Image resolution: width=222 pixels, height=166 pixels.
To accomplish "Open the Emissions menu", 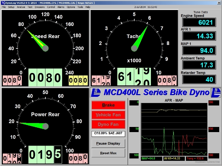I will click(40, 7).
